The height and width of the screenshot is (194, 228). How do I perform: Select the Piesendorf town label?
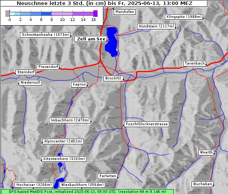click(48, 67)
